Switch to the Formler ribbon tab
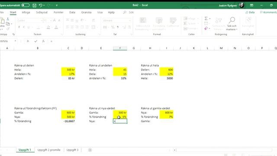 [x=58, y=13]
